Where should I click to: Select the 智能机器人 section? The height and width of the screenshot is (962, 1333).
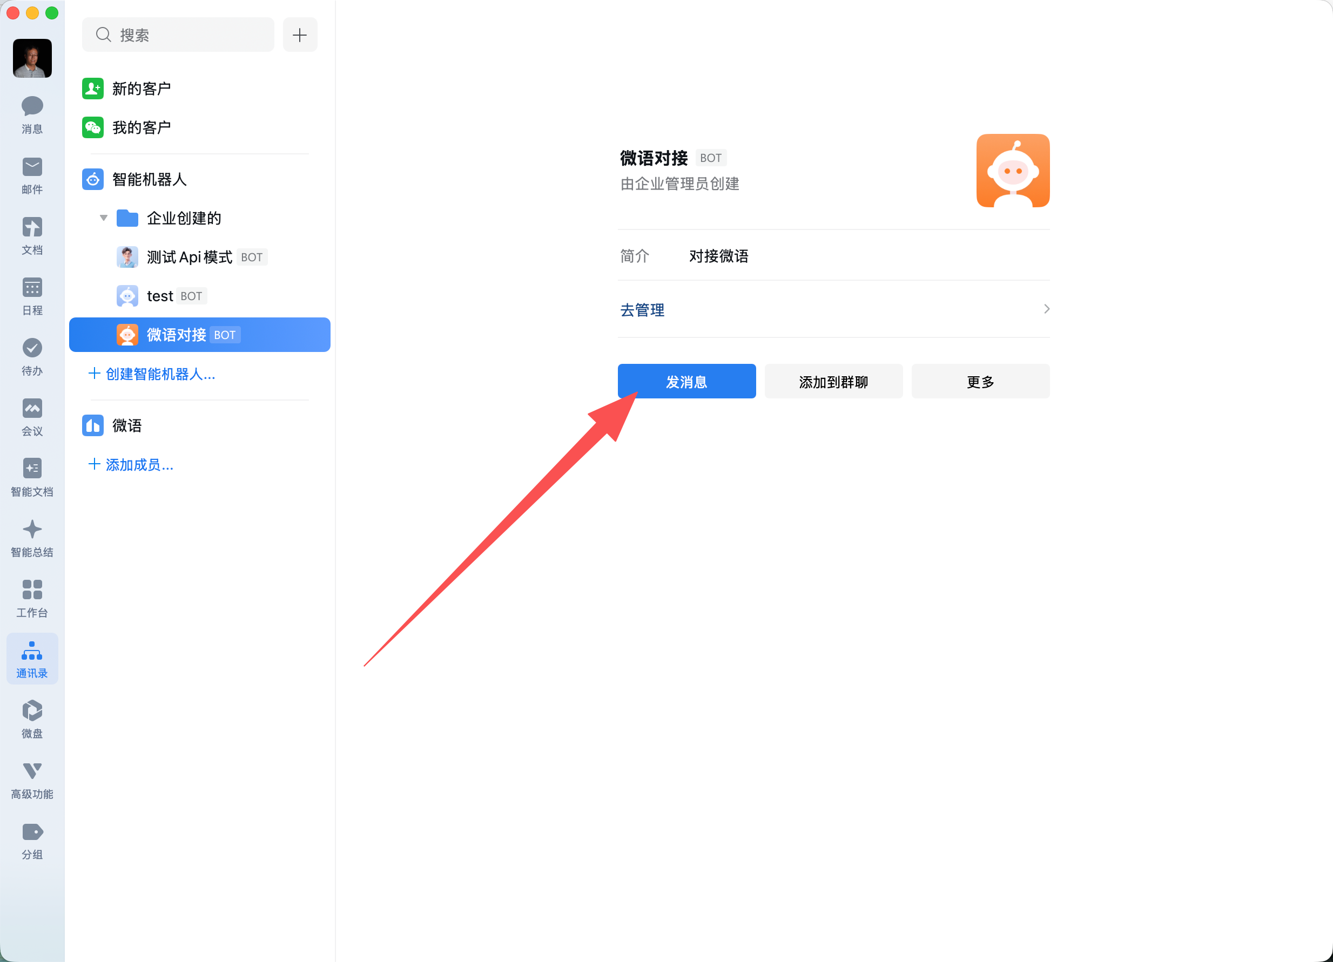(200, 179)
